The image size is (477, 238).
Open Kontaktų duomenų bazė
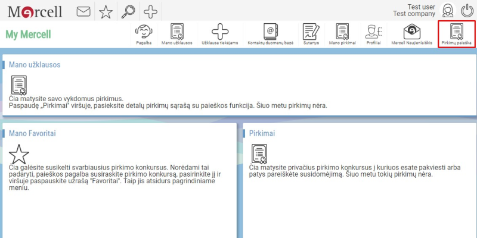[x=270, y=35]
